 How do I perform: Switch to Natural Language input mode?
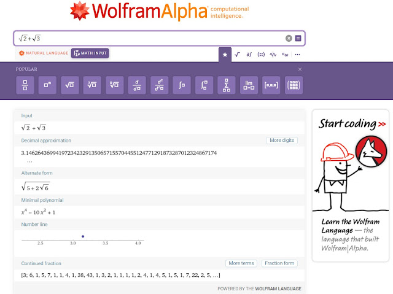click(44, 53)
